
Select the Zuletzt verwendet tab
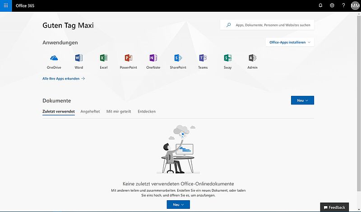[x=59, y=112]
